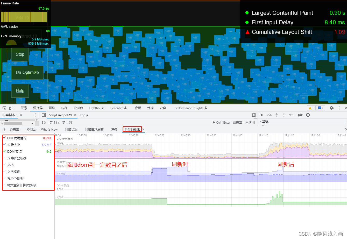This screenshot has height=239, width=347.
Task: Open the drawer 控制台 tab
Action: 31,130
